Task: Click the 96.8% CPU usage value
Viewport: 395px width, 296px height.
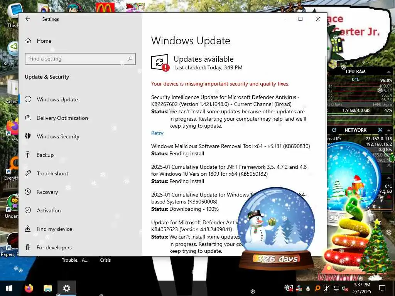Action: pyautogui.click(x=386, y=80)
